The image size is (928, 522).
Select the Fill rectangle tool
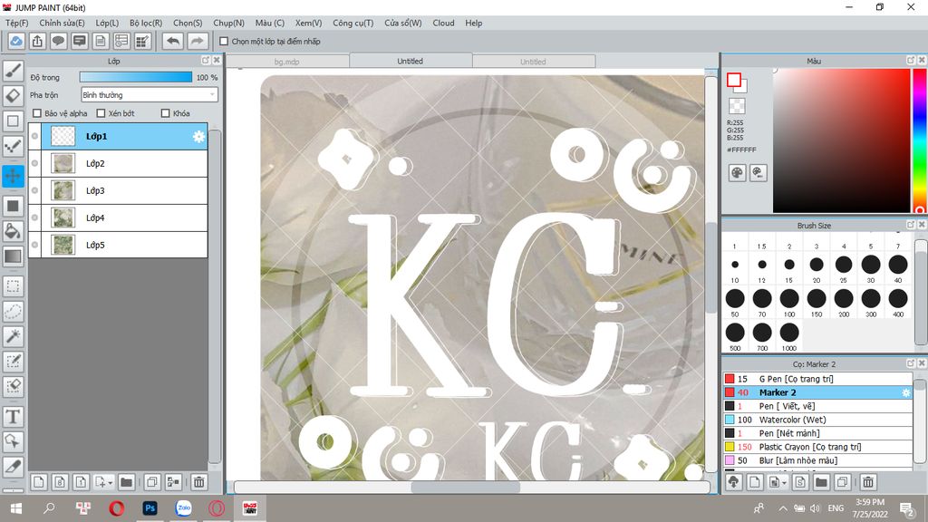coord(13,206)
